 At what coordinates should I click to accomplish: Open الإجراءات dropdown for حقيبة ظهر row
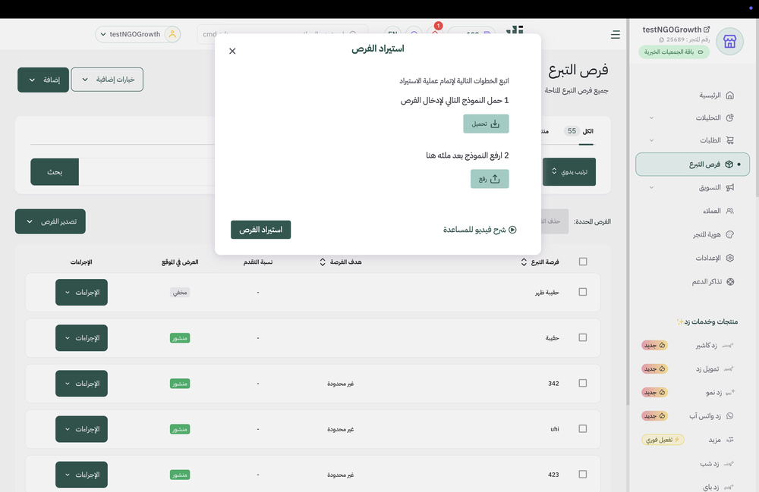coord(81,293)
